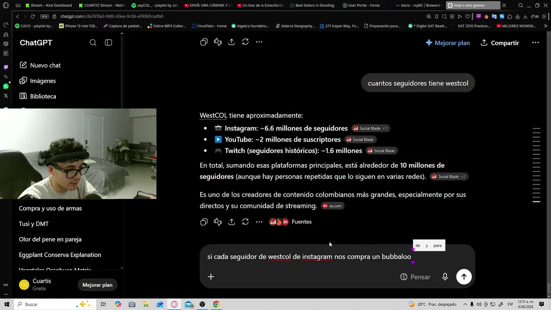Select the 'de' autocomplete suggestion
The height and width of the screenshot is (310, 551).
(x=418, y=245)
